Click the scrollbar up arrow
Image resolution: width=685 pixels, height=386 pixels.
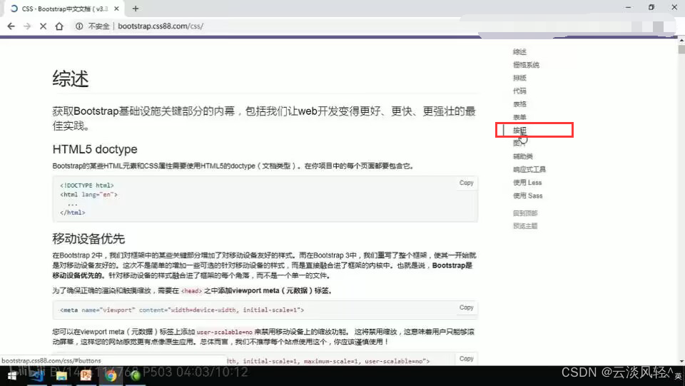tap(681, 40)
